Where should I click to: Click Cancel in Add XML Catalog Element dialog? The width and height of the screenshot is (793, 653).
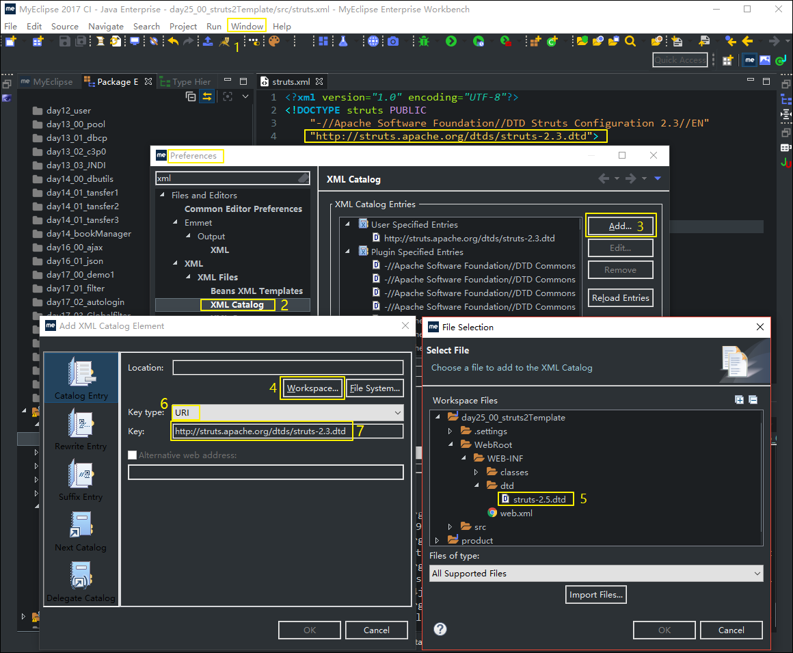pyautogui.click(x=377, y=630)
